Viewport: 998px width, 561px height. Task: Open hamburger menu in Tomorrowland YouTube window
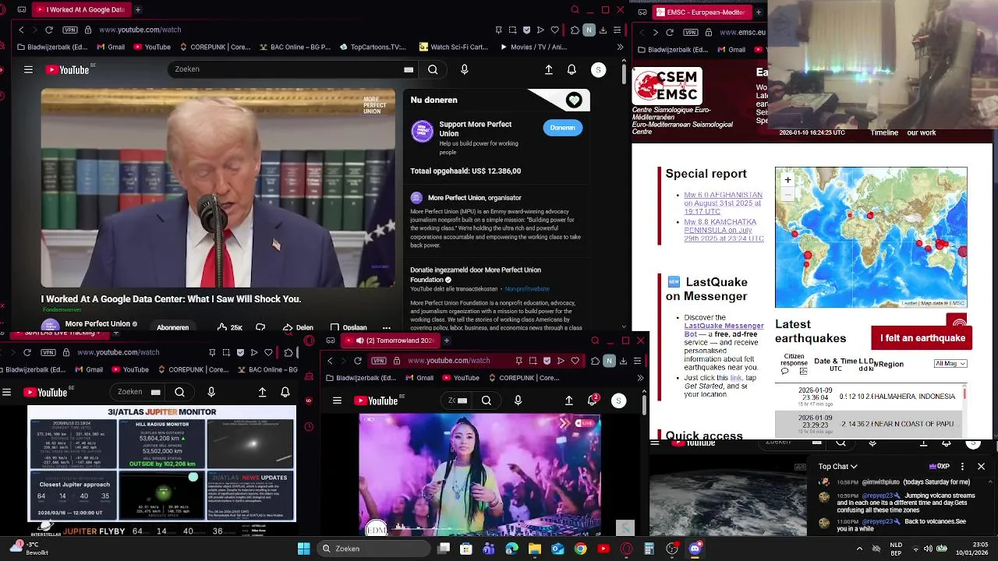(x=337, y=400)
